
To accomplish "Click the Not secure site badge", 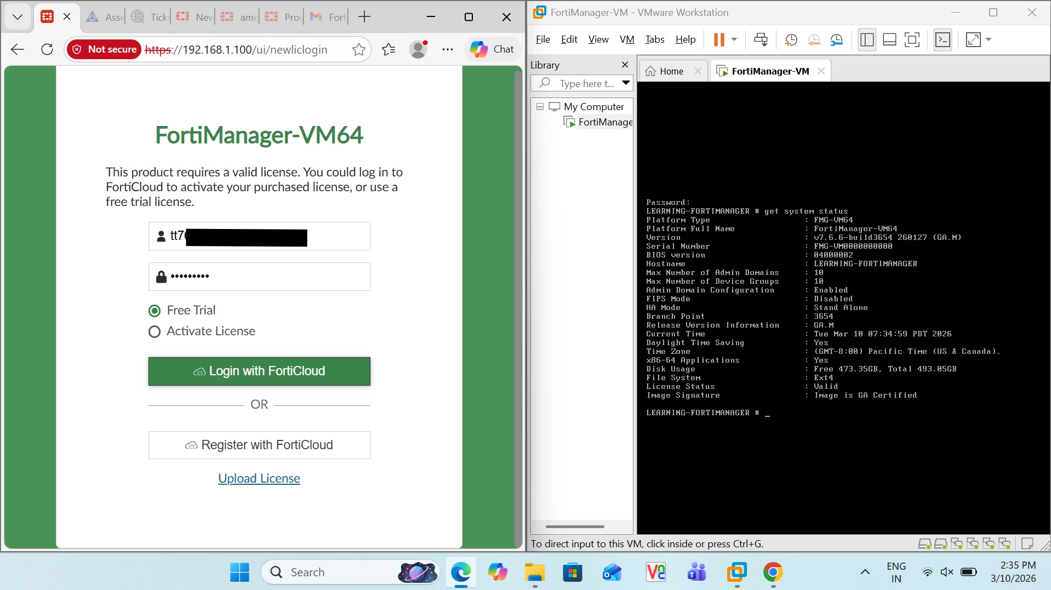I will pos(104,49).
